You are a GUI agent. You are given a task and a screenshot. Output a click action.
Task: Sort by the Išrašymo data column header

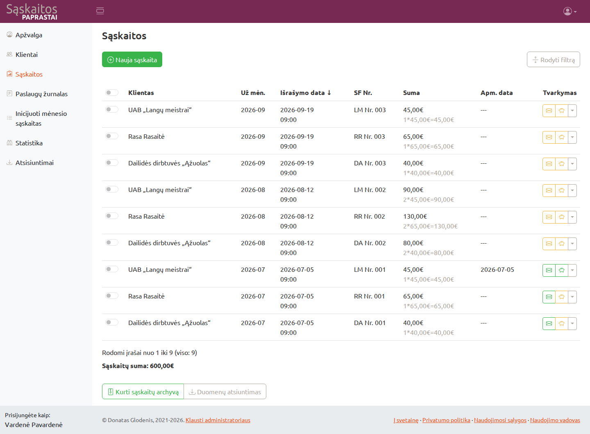(x=306, y=93)
